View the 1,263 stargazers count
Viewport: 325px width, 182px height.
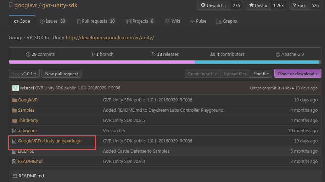278,5
